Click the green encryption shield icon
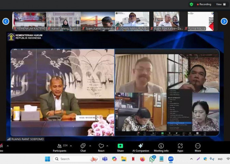Viewport: 230px width, 164px height. 191,4
